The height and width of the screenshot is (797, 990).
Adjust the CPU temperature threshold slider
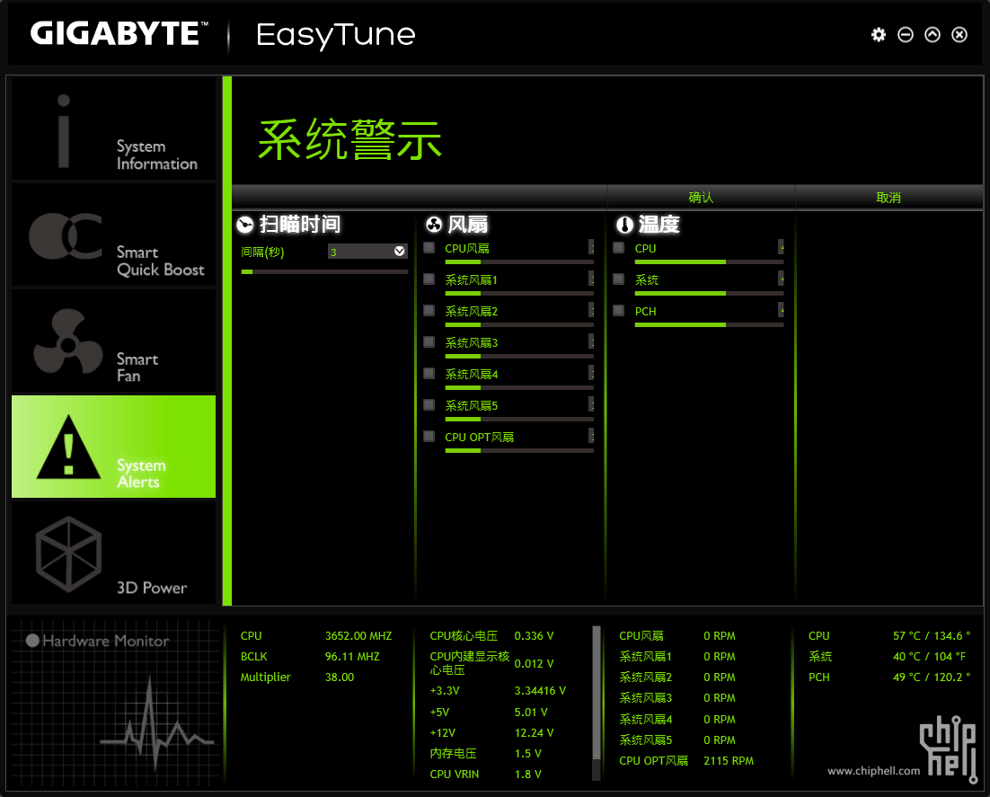709,261
